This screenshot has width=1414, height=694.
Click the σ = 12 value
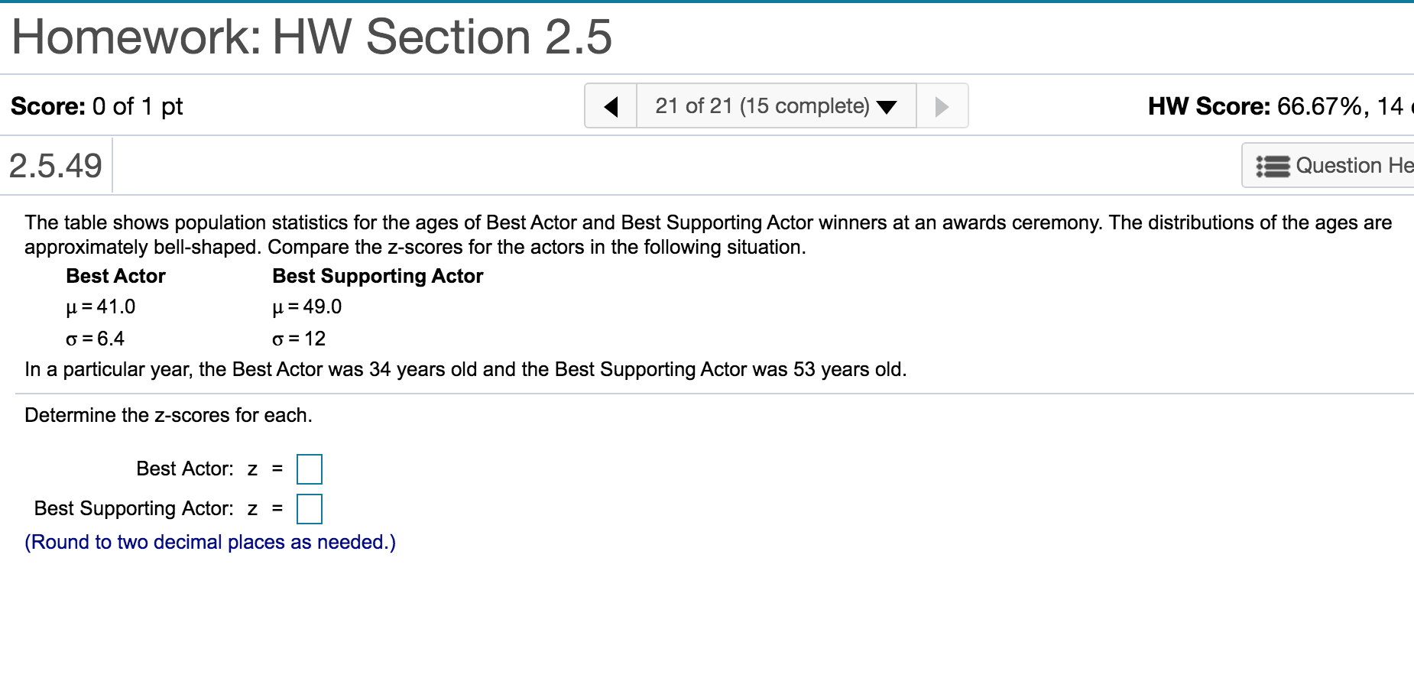click(x=299, y=339)
